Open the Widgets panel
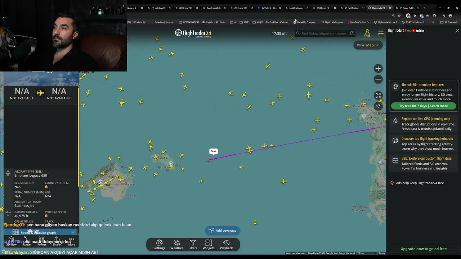The image size is (461, 259). pyautogui.click(x=209, y=245)
